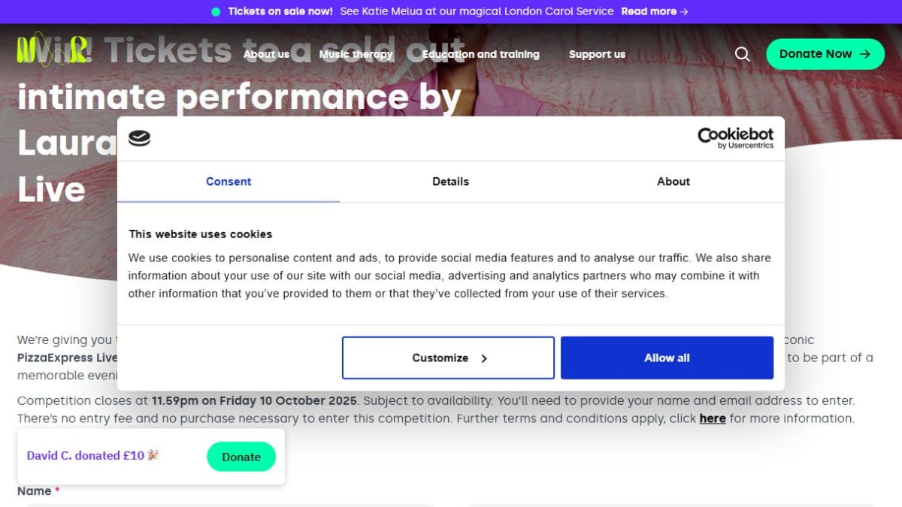Click the Donate Now button

pyautogui.click(x=825, y=54)
